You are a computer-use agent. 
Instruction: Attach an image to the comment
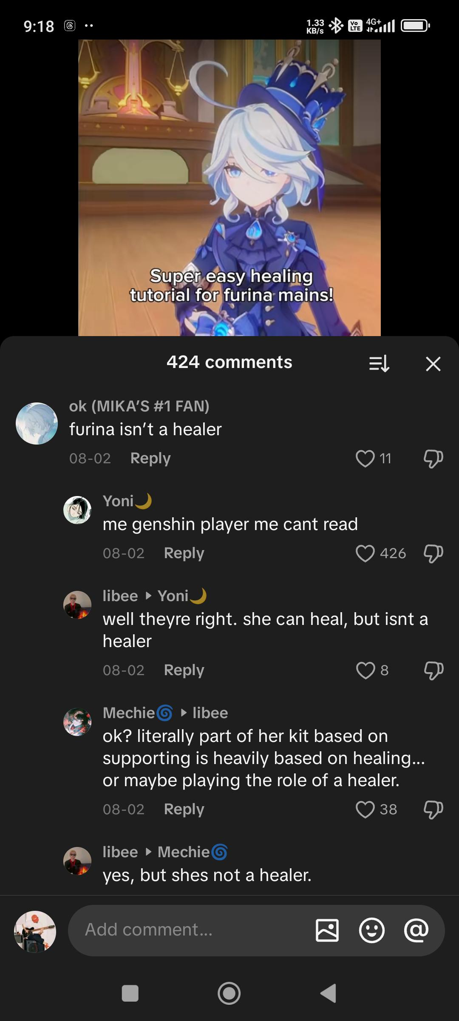coord(327,930)
